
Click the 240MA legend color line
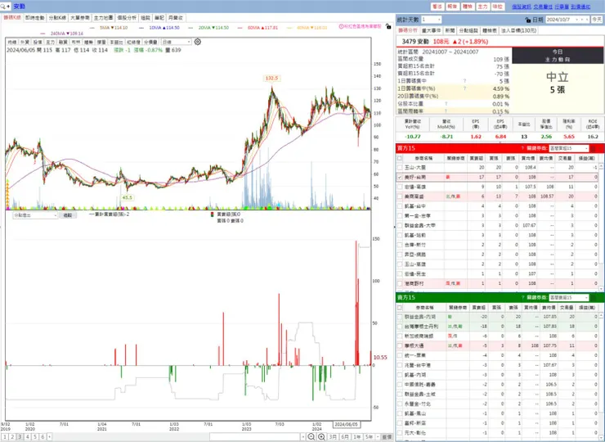43,34
